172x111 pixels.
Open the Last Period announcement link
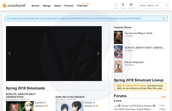[74, 18]
